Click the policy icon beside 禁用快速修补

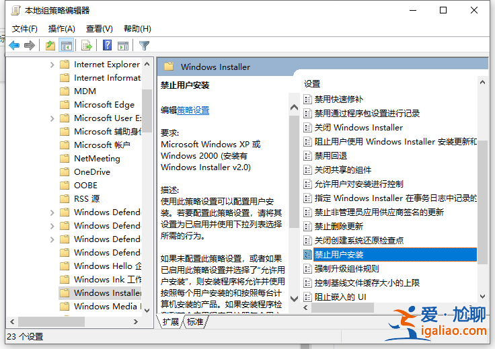tap(307, 100)
